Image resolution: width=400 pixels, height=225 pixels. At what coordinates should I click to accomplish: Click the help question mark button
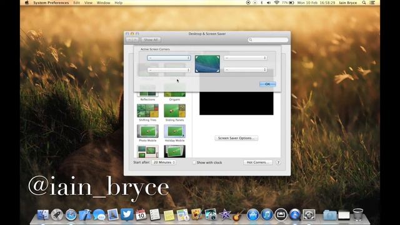pos(278,162)
